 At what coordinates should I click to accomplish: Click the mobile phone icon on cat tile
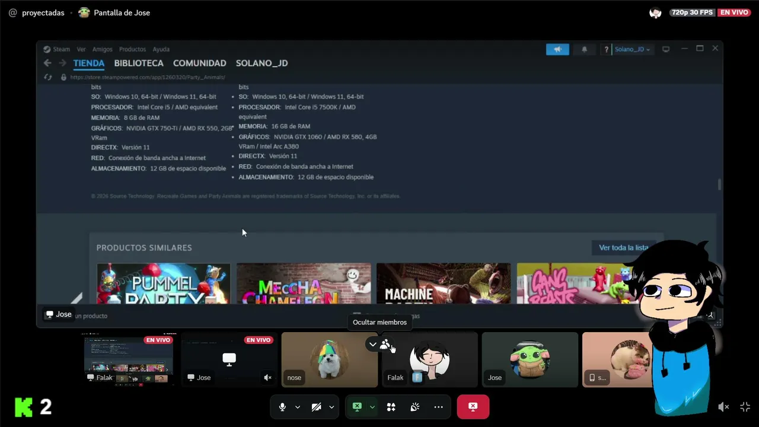click(592, 377)
